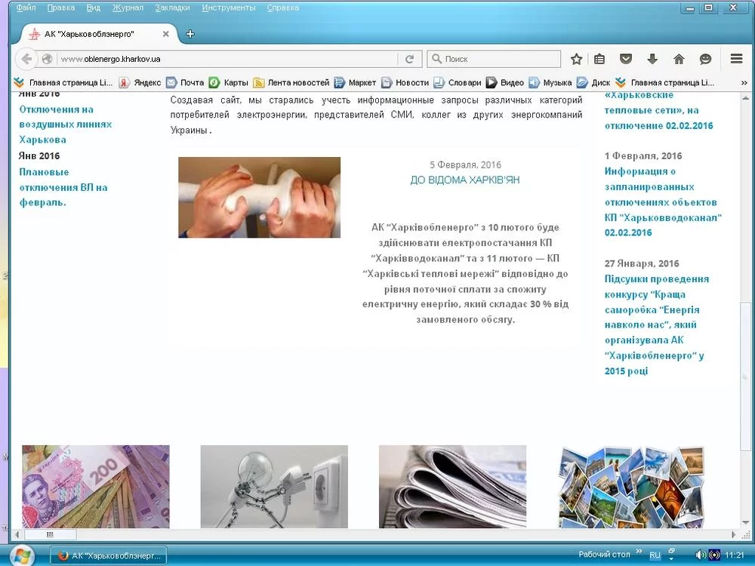The image size is (755, 566).
Task: Open the Музыка bookmark
Action: (x=550, y=82)
